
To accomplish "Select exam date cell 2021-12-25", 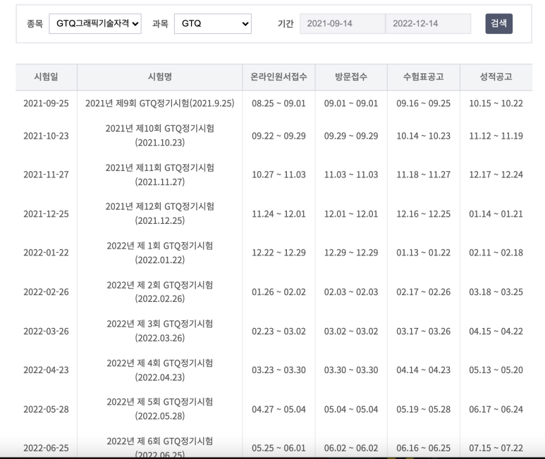I will (x=46, y=214).
